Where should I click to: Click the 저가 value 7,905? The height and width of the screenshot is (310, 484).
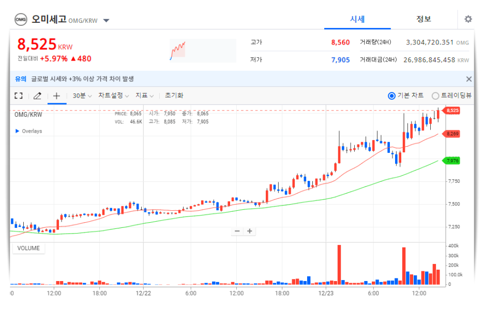click(x=340, y=60)
